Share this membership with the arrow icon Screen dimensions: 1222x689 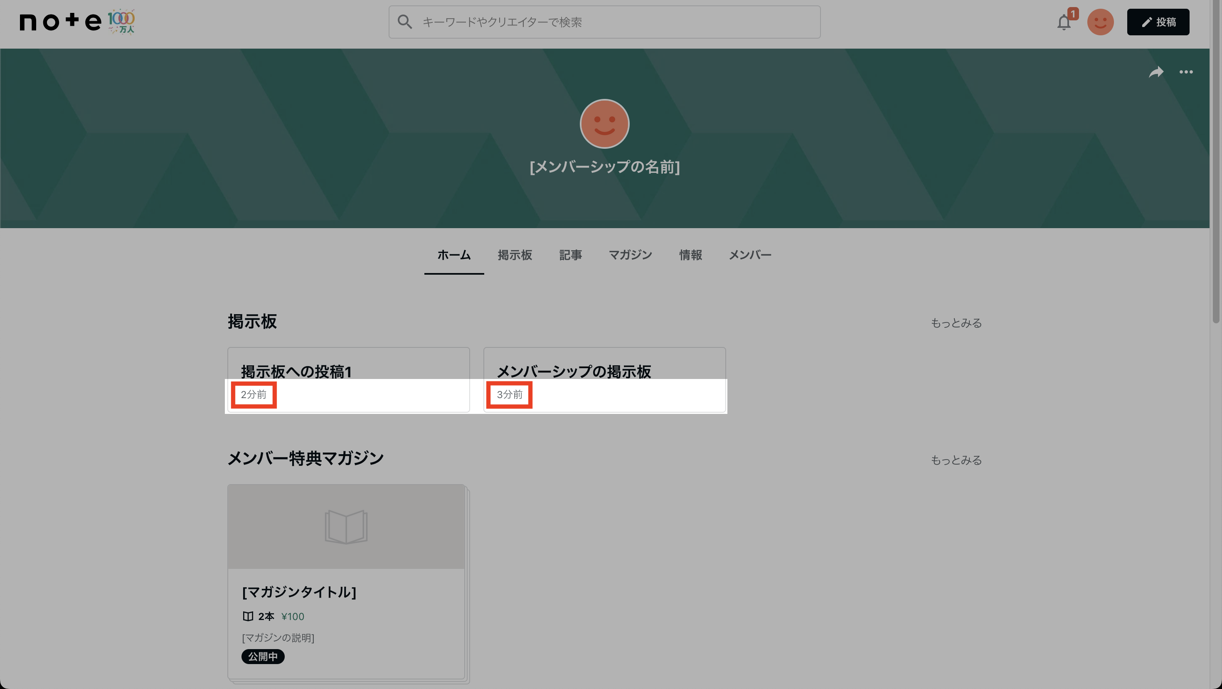(1155, 71)
